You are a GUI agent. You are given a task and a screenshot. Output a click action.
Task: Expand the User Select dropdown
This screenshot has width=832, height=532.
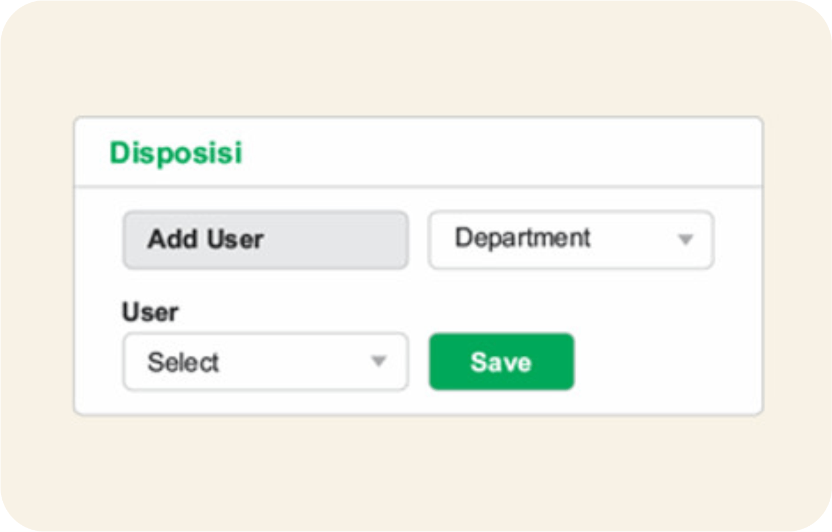[x=265, y=362]
